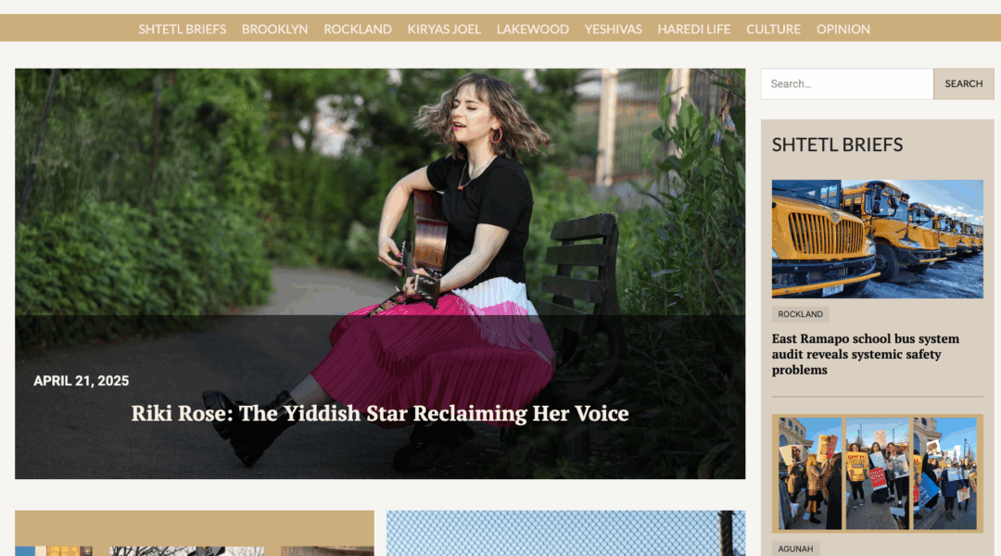Go to the Brooklyn section
1001x556 pixels.
(274, 30)
